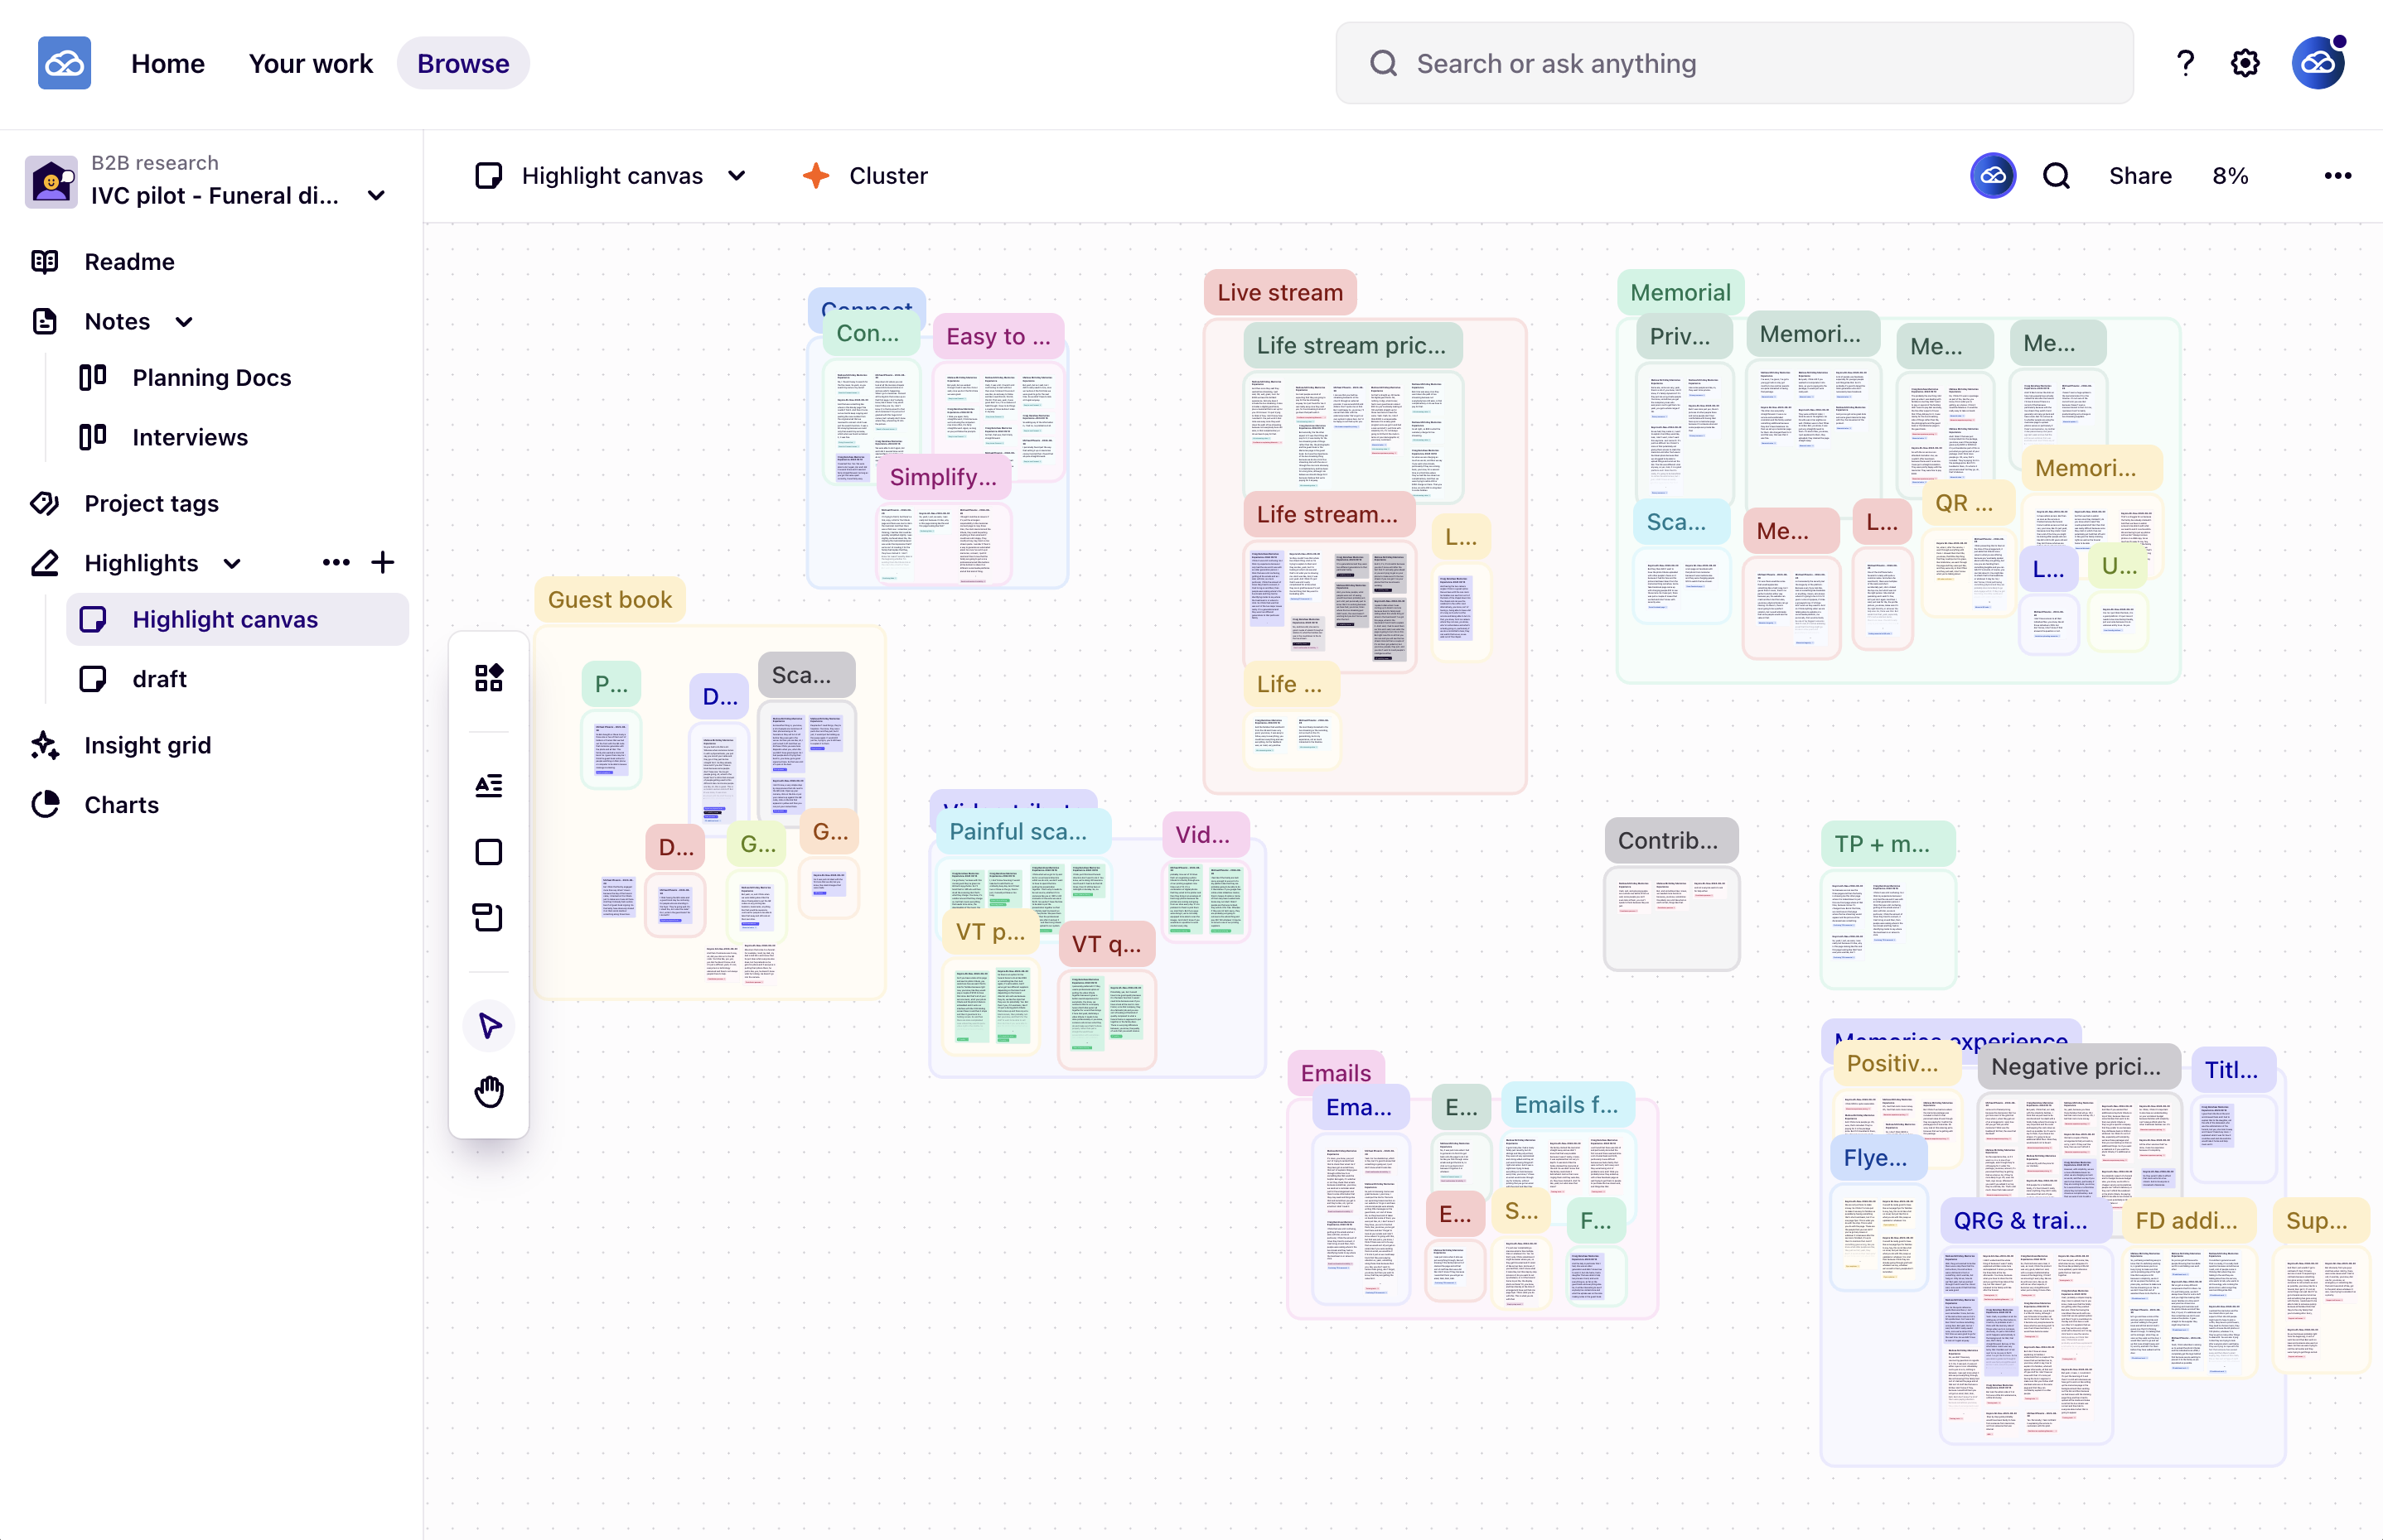This screenshot has height=1540, width=2383.
Task: Open the help question mark icon
Action: [x=2185, y=63]
